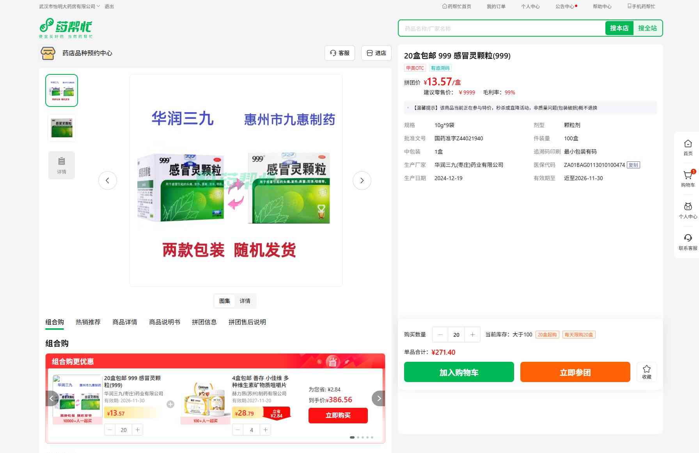Click the drug name search field
Screen dimensions: 699x453
pyautogui.click(x=501, y=28)
